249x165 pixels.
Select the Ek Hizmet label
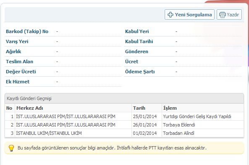[18, 82]
